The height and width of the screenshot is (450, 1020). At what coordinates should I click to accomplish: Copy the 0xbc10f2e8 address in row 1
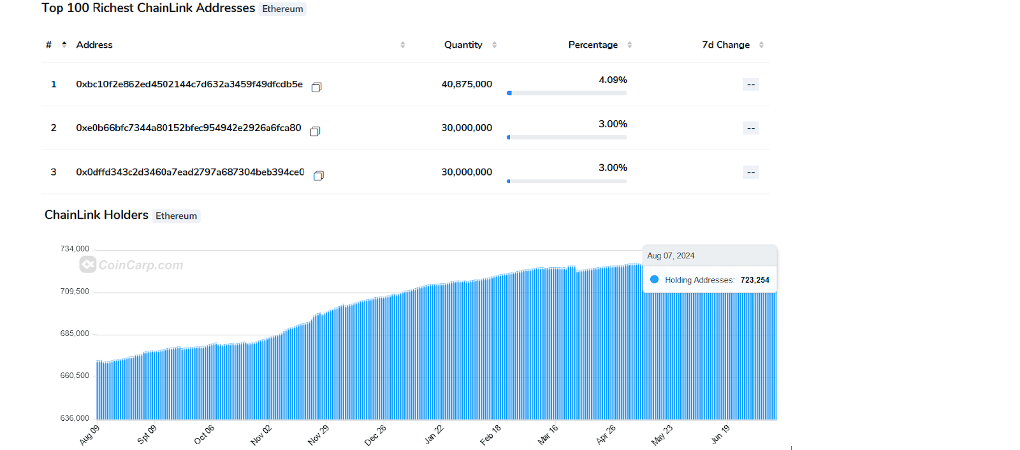coord(316,87)
